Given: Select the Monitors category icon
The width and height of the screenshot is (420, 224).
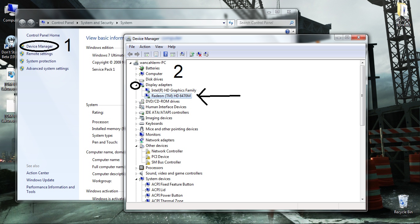Looking at the screenshot, I should coord(142,135).
